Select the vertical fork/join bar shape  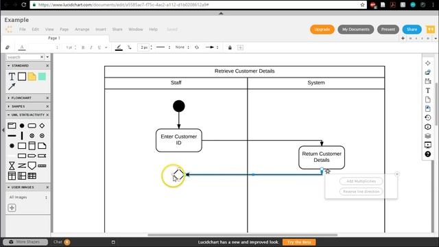pyautogui.click(x=22, y=136)
